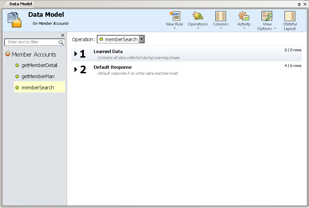This screenshot has width=309, height=208.
Task: Open the arrow beside View Options
Action: [275, 29]
